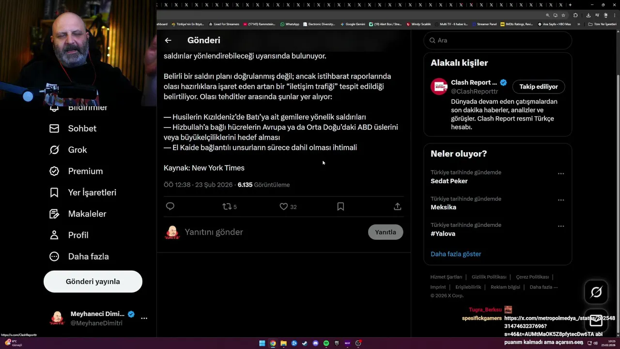
Task: Go back using the Gönderi arrow
Action: pyautogui.click(x=168, y=40)
